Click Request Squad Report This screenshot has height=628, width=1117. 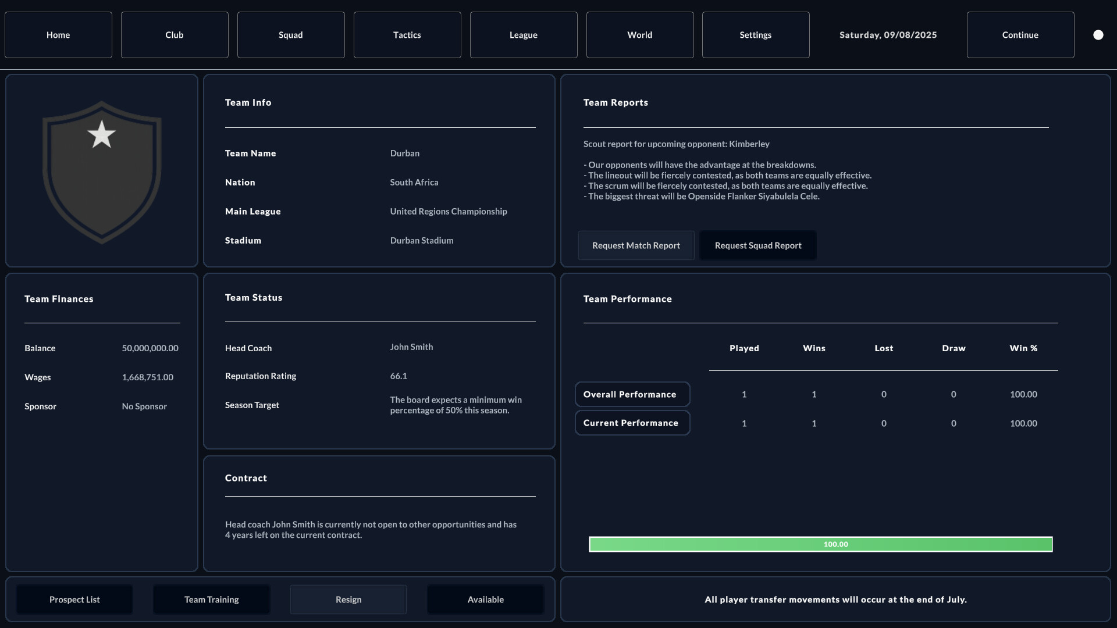tap(758, 245)
